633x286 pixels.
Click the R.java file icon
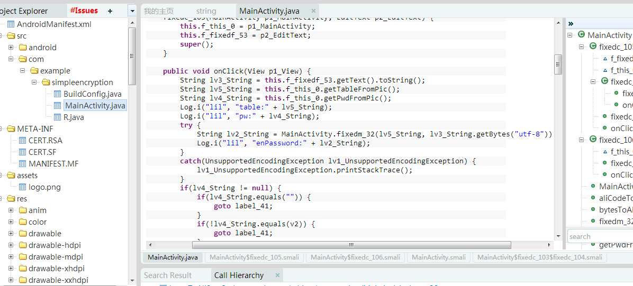pos(58,117)
